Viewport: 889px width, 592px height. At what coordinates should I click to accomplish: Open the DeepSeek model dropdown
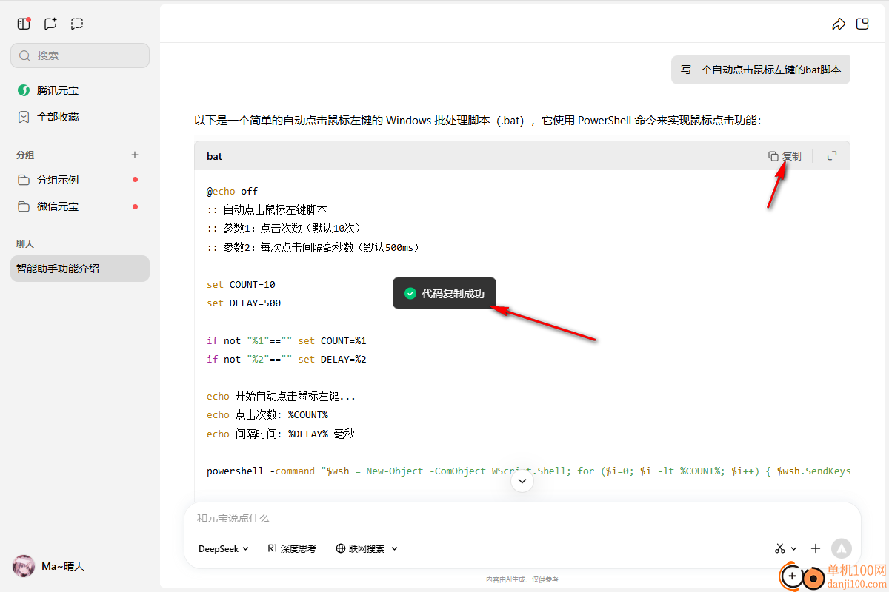224,548
